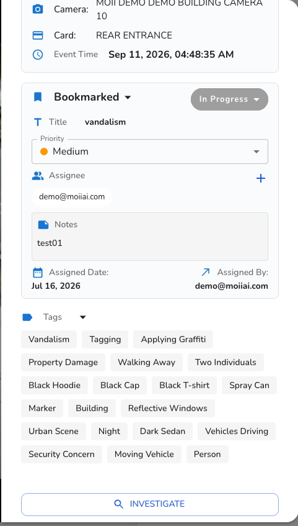
Task: Click the vandalism title text
Action: [105, 122]
